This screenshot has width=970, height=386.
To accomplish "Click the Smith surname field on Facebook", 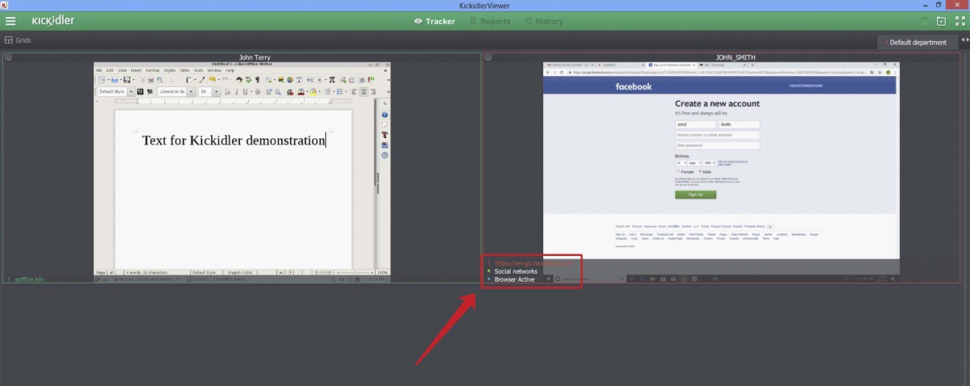I will tap(739, 124).
